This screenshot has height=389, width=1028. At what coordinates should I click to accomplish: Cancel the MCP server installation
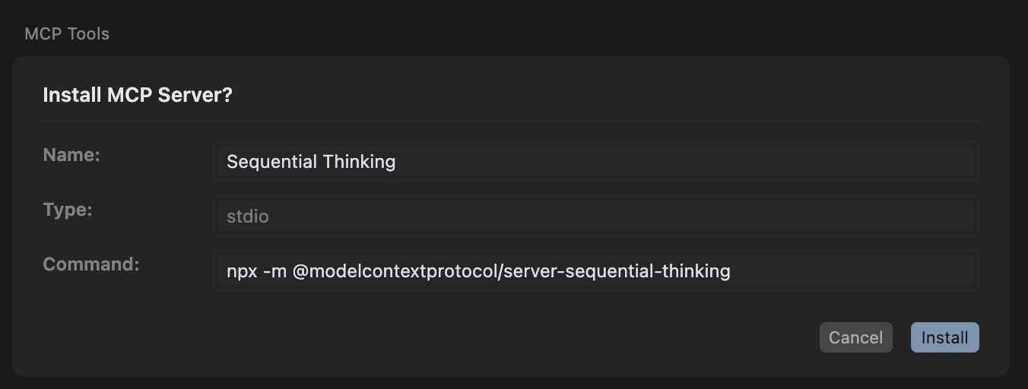(855, 337)
